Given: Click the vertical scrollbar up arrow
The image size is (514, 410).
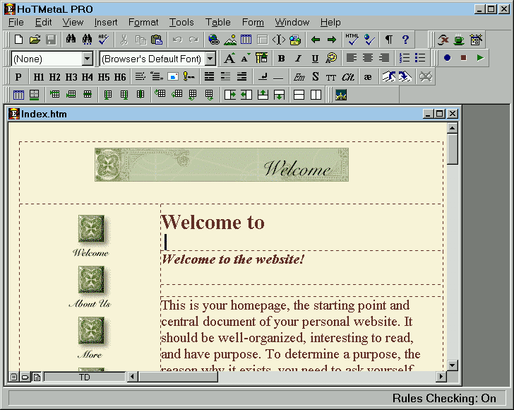Looking at the screenshot, I should (x=453, y=128).
